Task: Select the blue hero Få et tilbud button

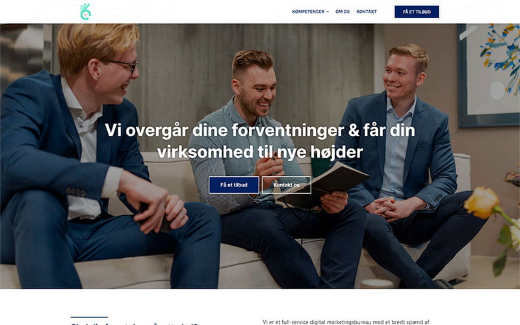Action: (x=234, y=185)
